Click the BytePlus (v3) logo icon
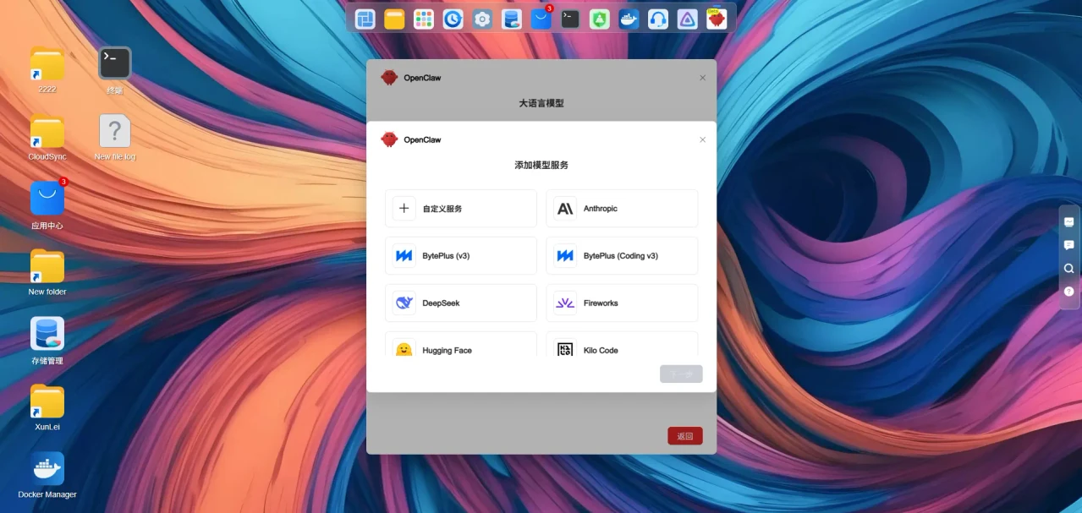Image resolution: width=1082 pixels, height=513 pixels. tap(404, 255)
